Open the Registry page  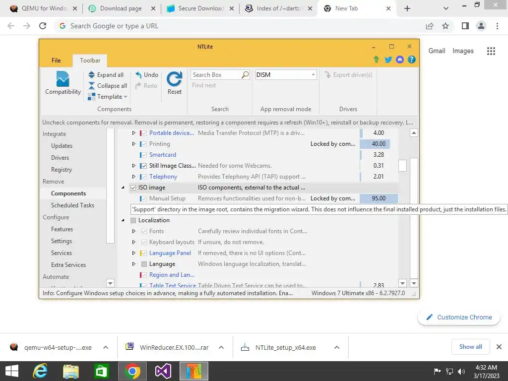pos(61,170)
